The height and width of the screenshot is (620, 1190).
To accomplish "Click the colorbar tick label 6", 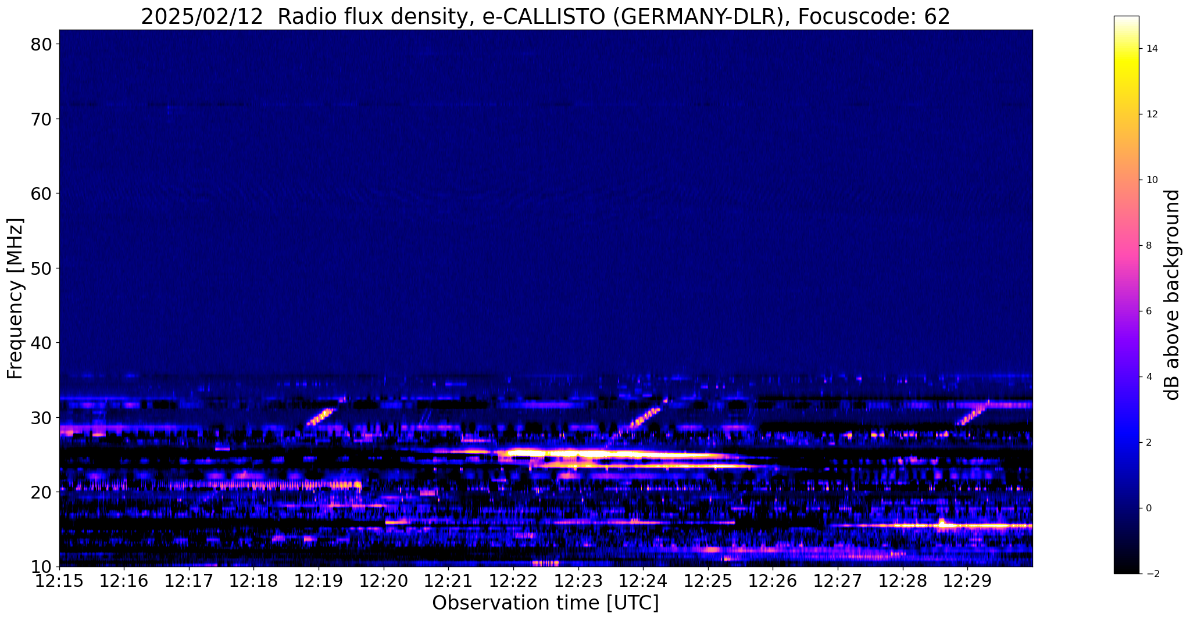I will 1148,311.
